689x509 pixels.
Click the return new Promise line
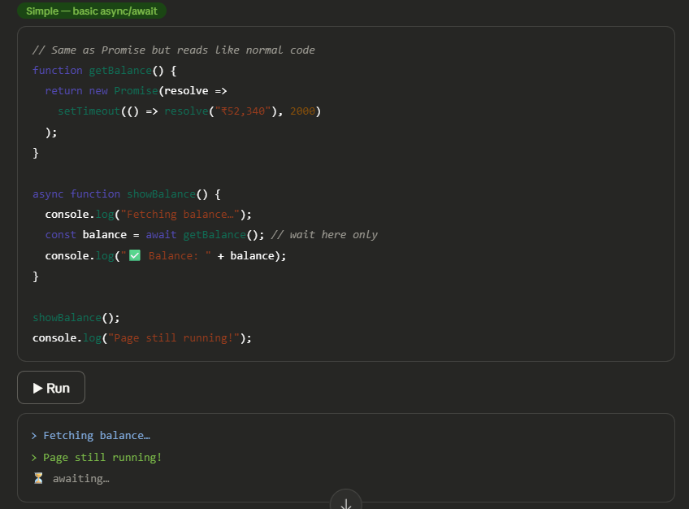(136, 91)
